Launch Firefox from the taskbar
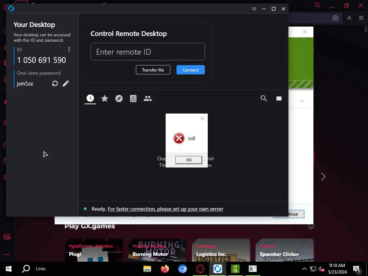Screen dimensions: 368x276 [x=165, y=269]
